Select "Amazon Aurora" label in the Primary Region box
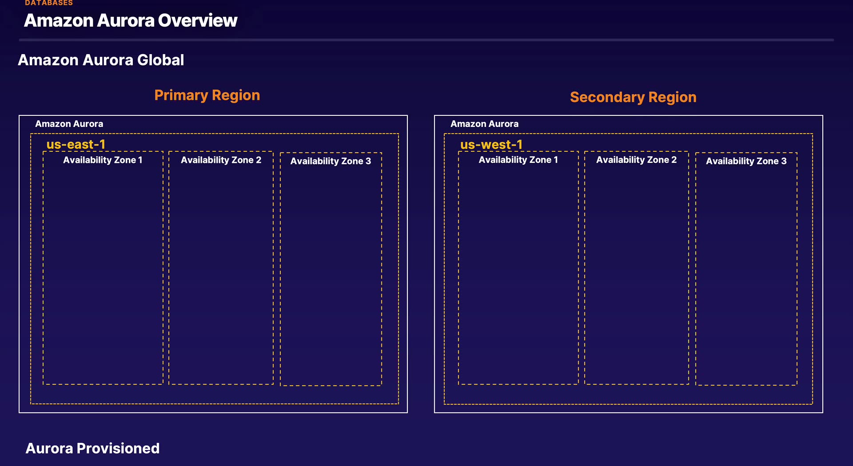Screen dimensions: 853x466 [69, 124]
